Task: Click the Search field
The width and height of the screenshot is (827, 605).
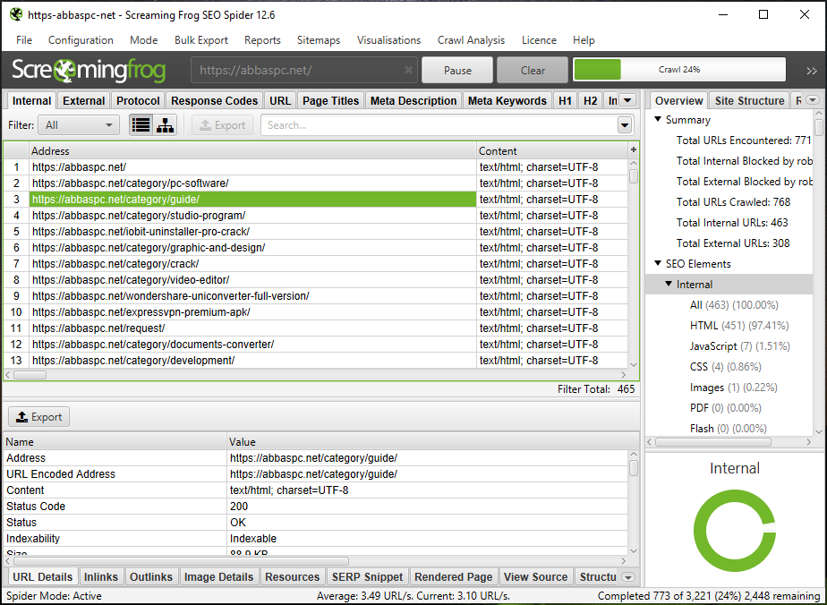Action: pyautogui.click(x=439, y=125)
